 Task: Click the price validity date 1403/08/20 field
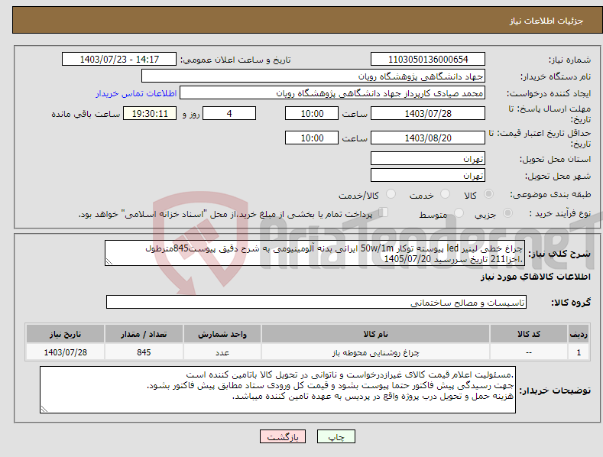coord(428,138)
